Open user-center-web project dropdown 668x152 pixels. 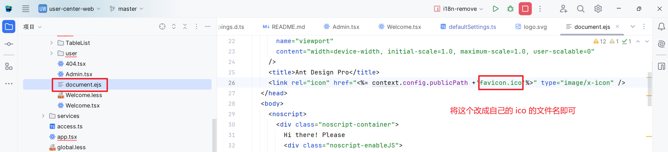[x=70, y=9]
